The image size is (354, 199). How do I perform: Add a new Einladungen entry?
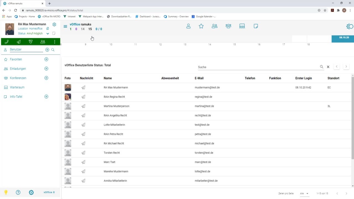pyautogui.click(x=46, y=69)
